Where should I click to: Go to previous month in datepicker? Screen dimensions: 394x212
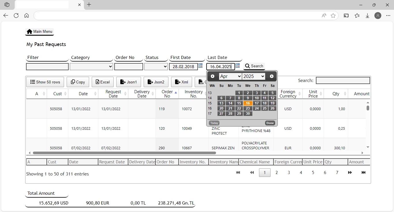tap(213, 76)
